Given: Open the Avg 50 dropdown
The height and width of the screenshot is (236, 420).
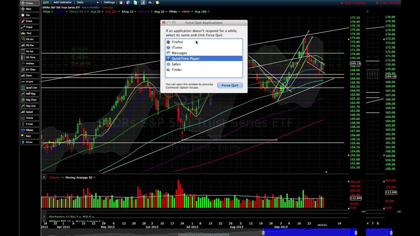Looking at the screenshot, I should point(97,12).
